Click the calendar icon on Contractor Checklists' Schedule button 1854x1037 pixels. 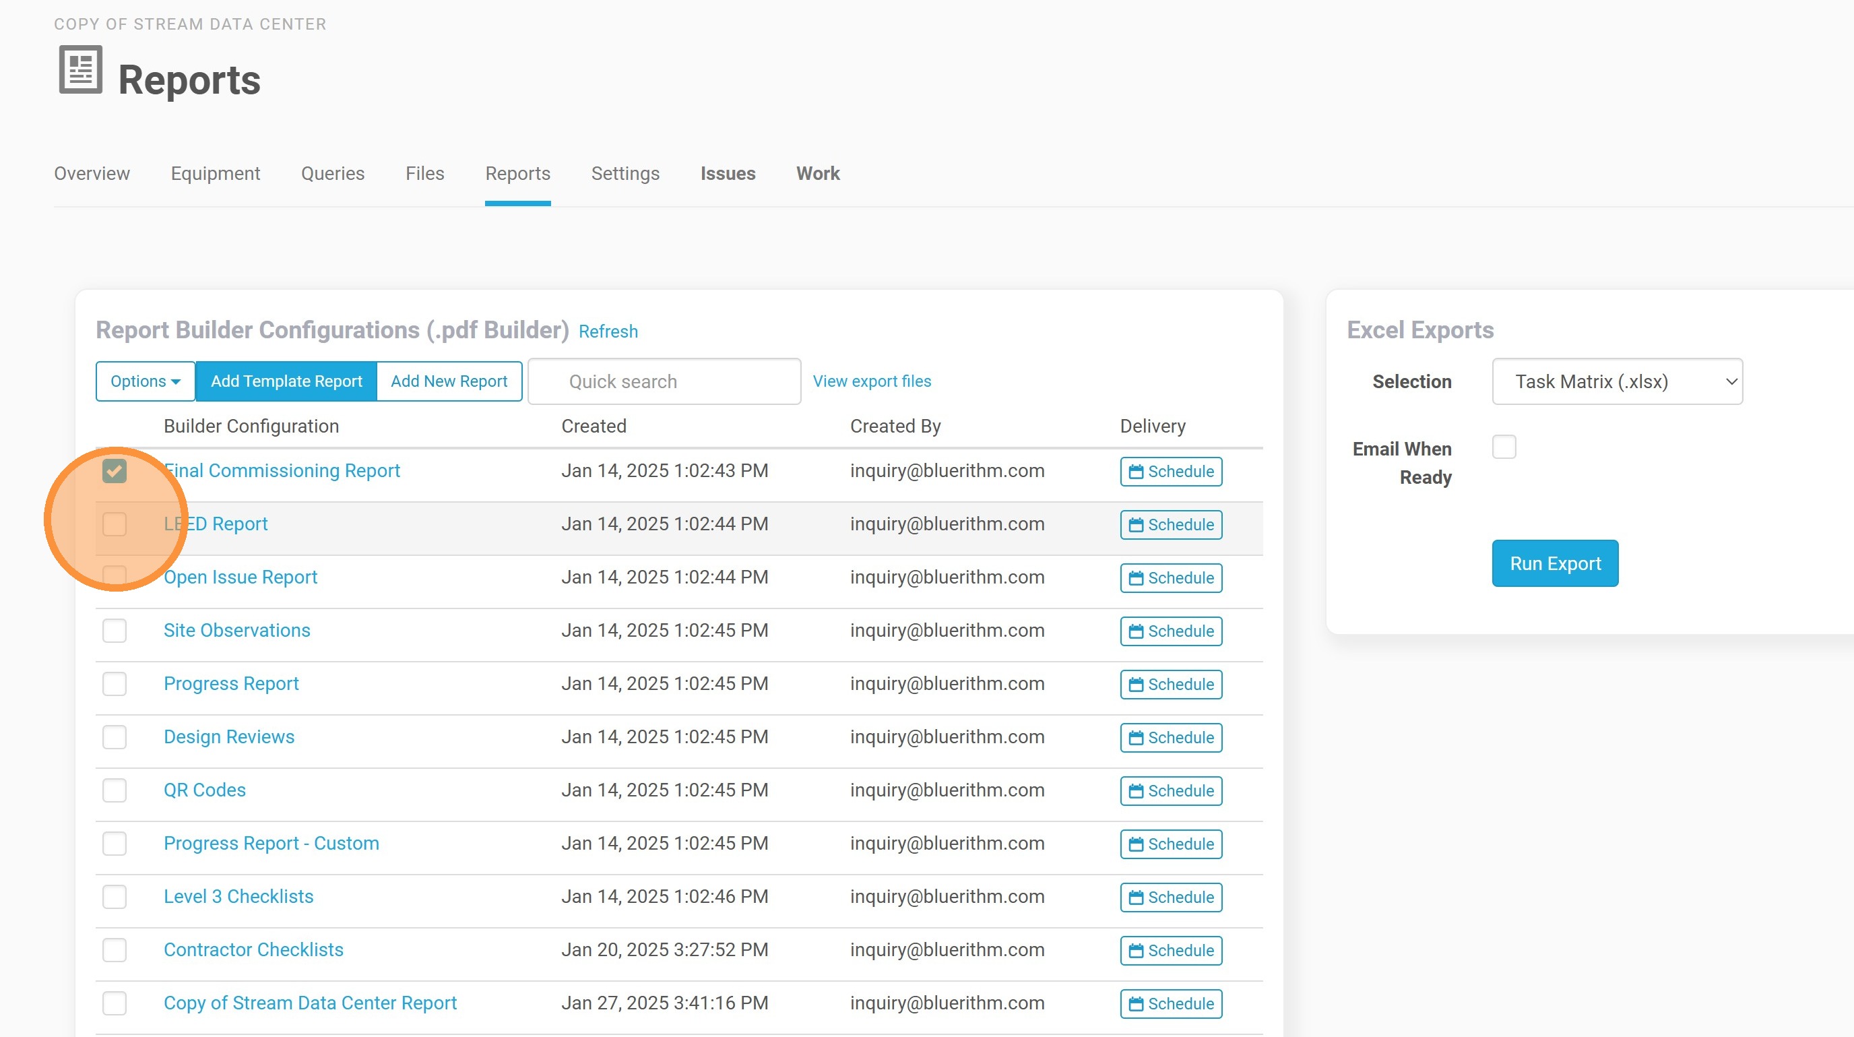coord(1137,950)
